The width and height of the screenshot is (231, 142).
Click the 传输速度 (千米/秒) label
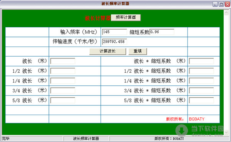(75, 42)
